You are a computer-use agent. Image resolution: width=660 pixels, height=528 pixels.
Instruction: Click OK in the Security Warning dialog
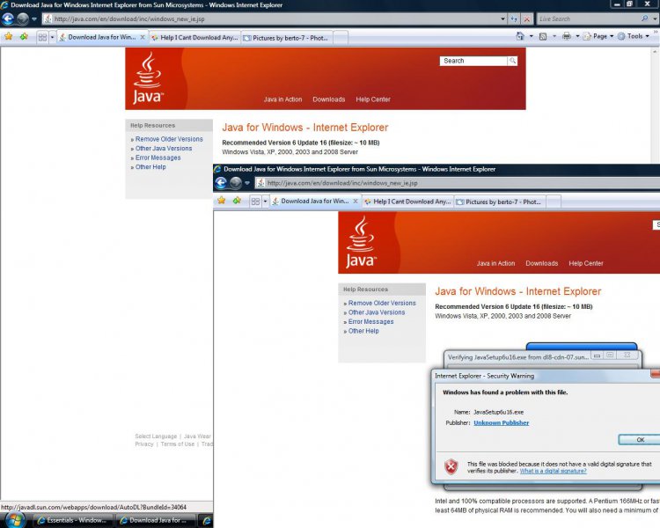(x=640, y=440)
